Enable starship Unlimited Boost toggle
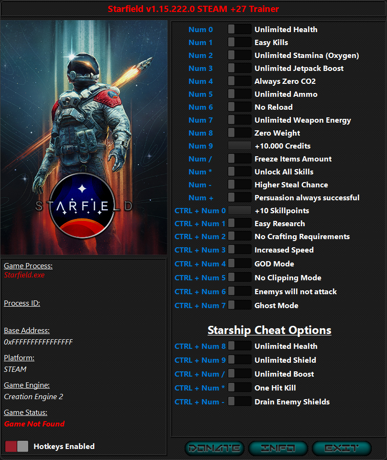This screenshot has height=460, width=387. coord(239,373)
